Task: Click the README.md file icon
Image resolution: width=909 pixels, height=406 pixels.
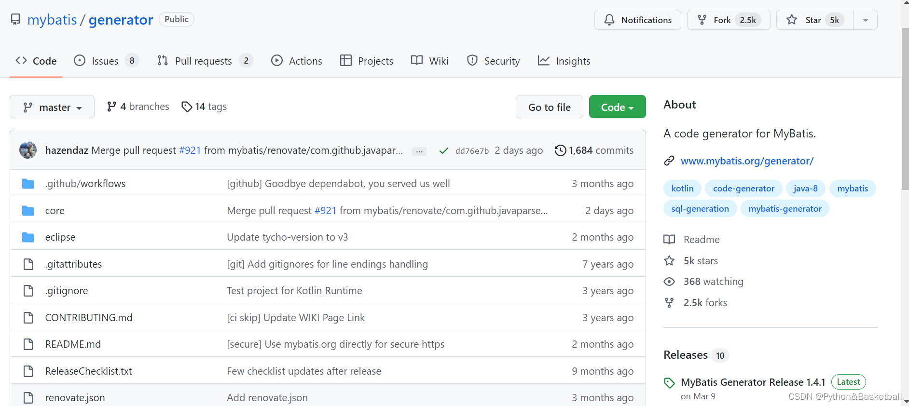Action: pyautogui.click(x=28, y=344)
